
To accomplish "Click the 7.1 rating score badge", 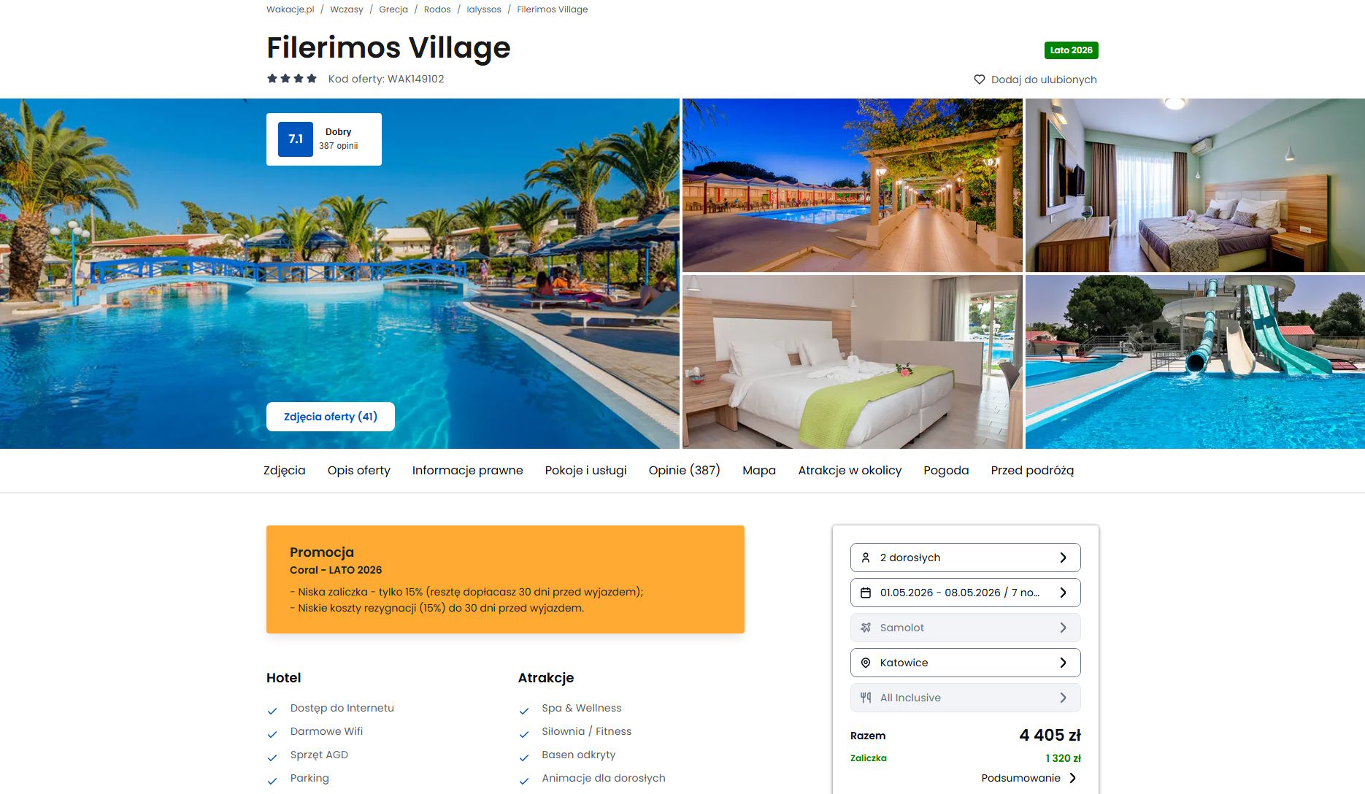I will click(x=296, y=139).
